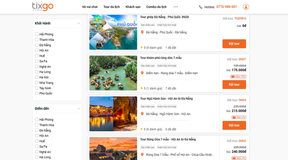Check Hạ Long under Điểm đến
288x160 pixels.
point(37,157)
